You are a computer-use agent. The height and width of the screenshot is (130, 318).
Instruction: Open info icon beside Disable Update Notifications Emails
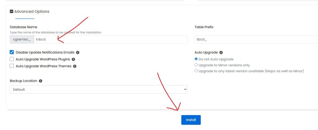click(x=78, y=53)
